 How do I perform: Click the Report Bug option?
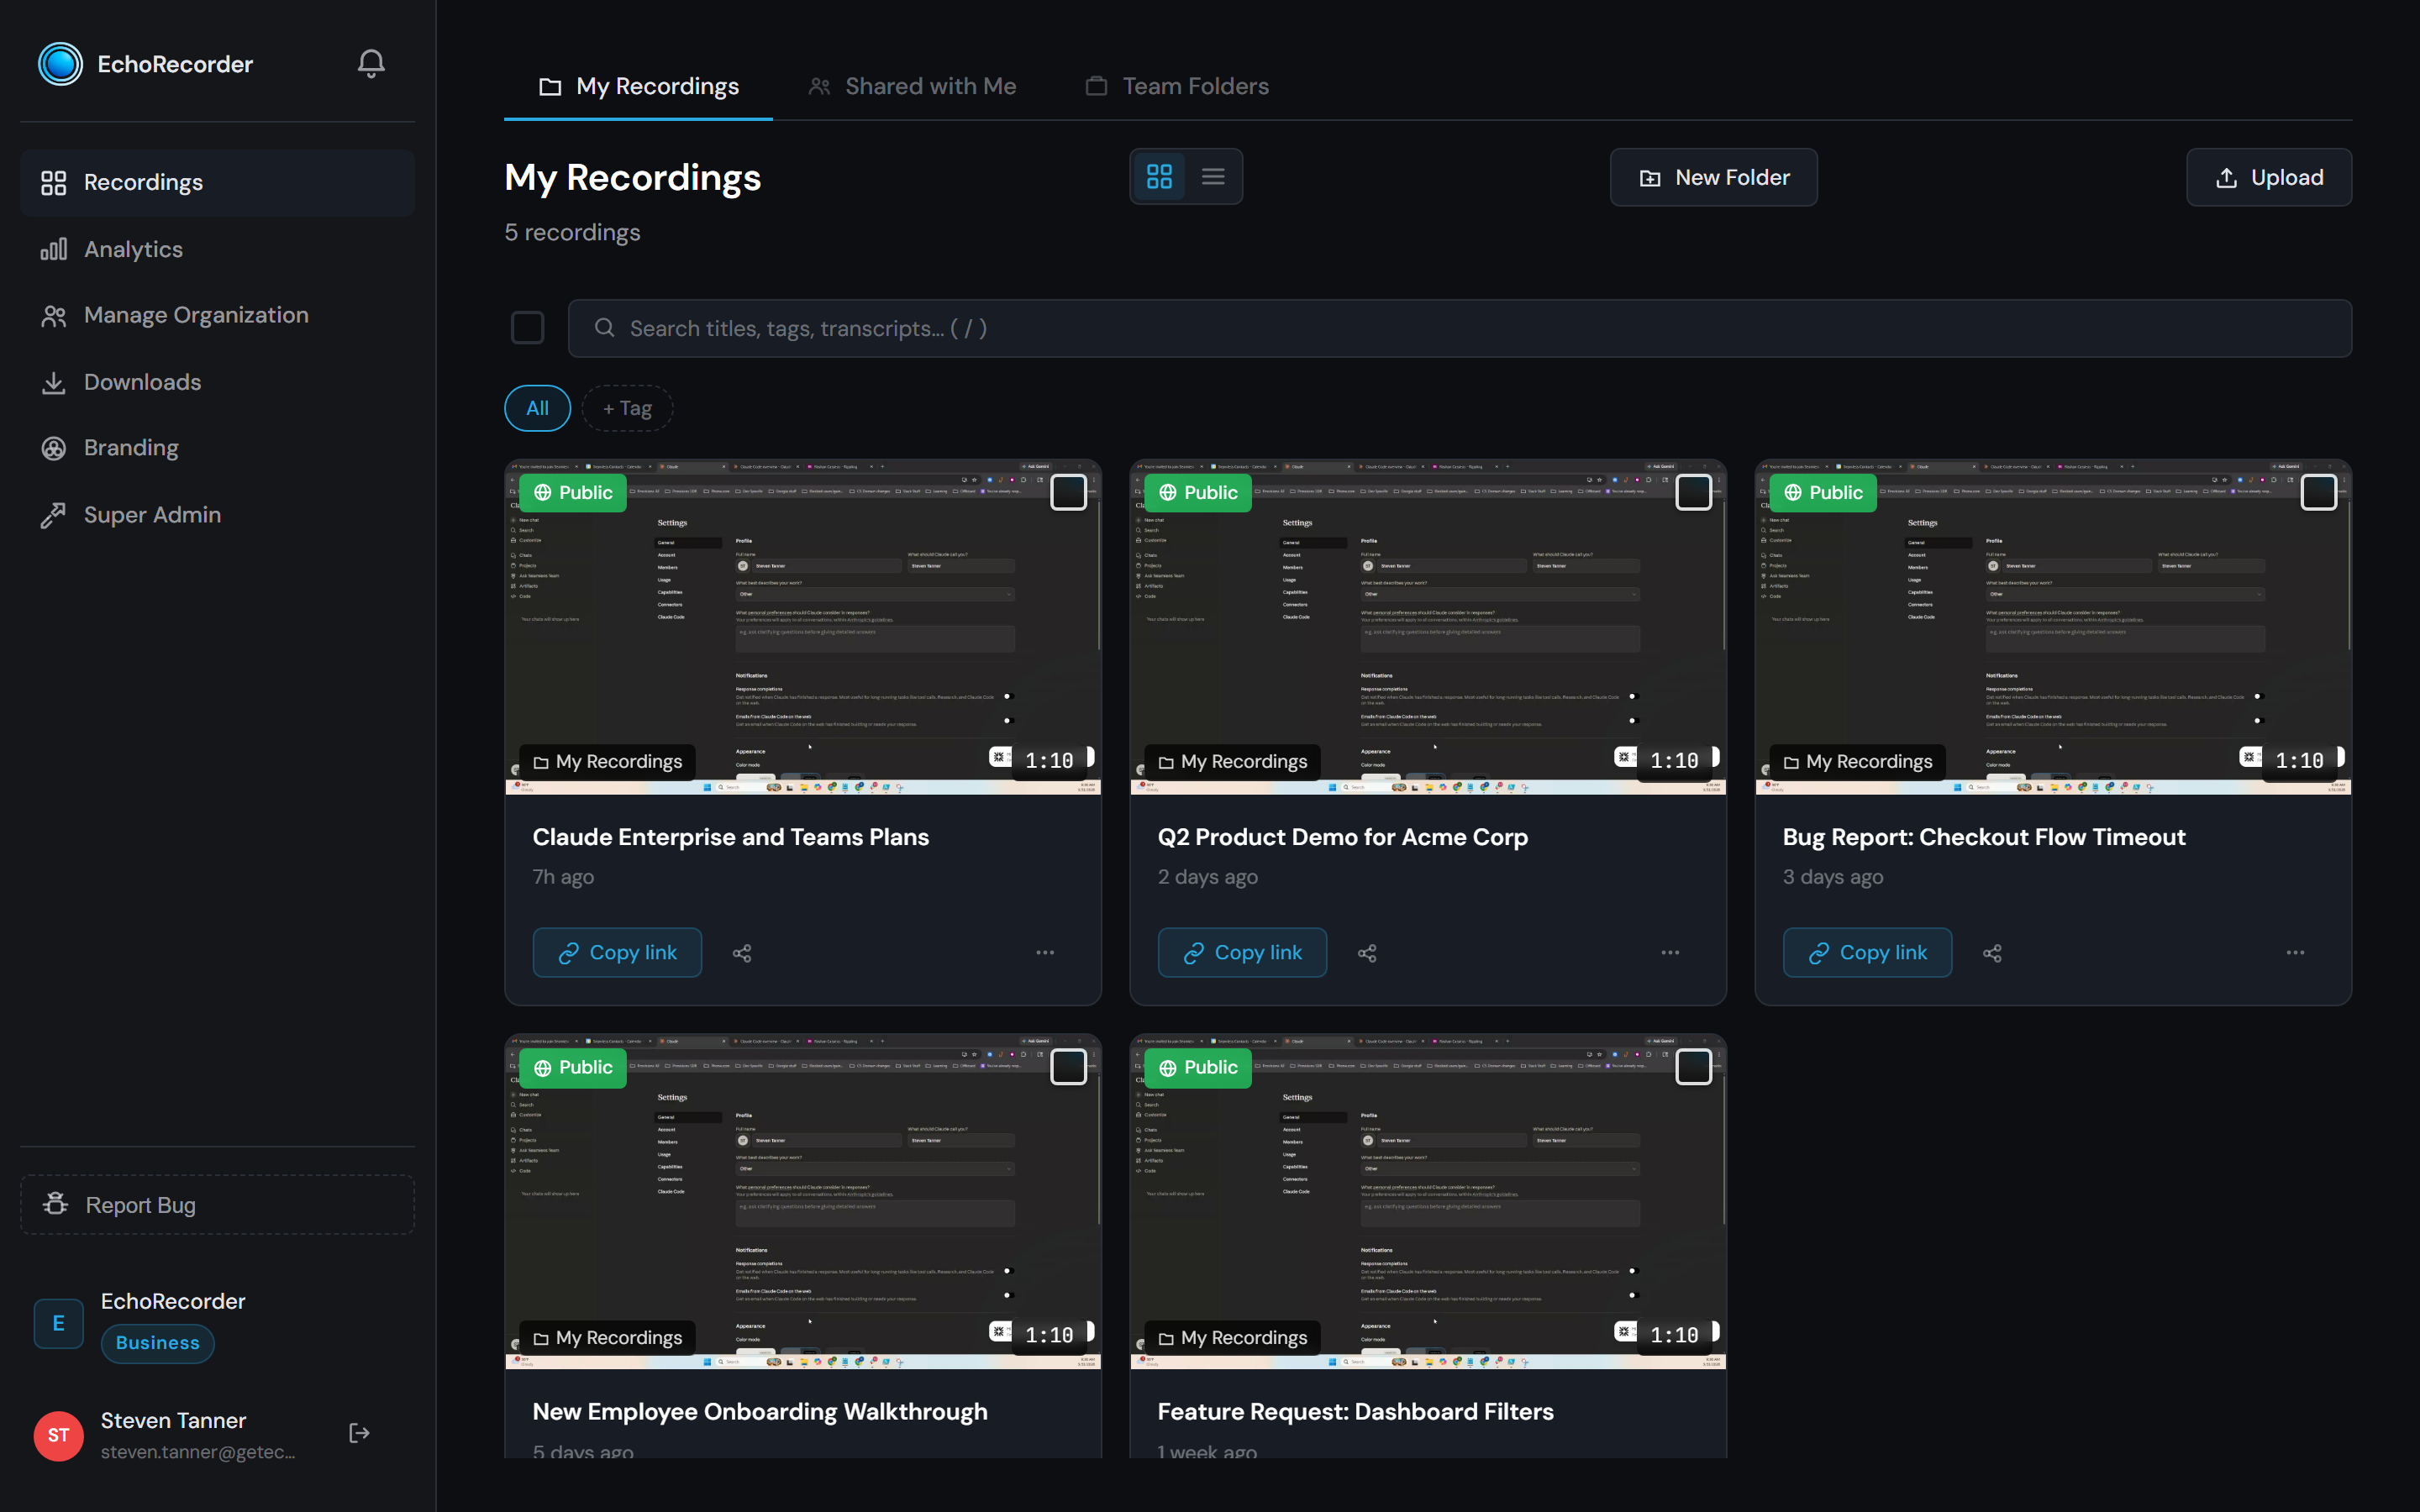(140, 1204)
